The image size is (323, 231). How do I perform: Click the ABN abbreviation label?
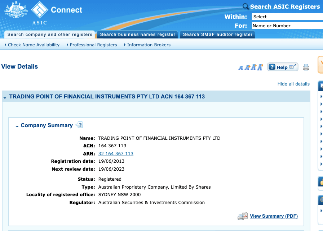[89, 154]
